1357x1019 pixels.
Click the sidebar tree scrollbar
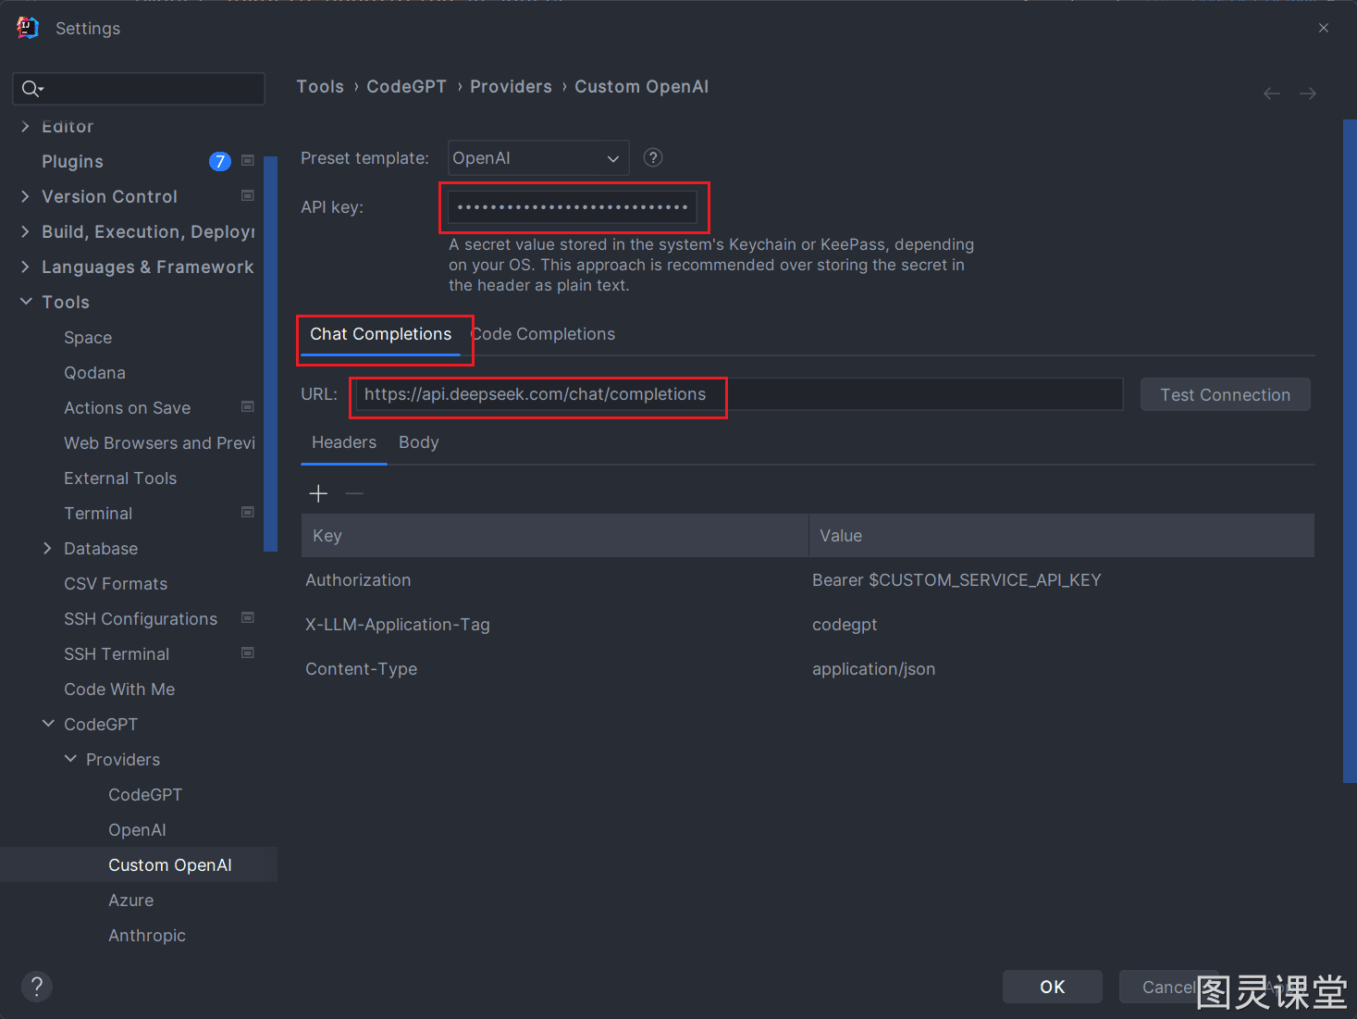[x=270, y=354]
